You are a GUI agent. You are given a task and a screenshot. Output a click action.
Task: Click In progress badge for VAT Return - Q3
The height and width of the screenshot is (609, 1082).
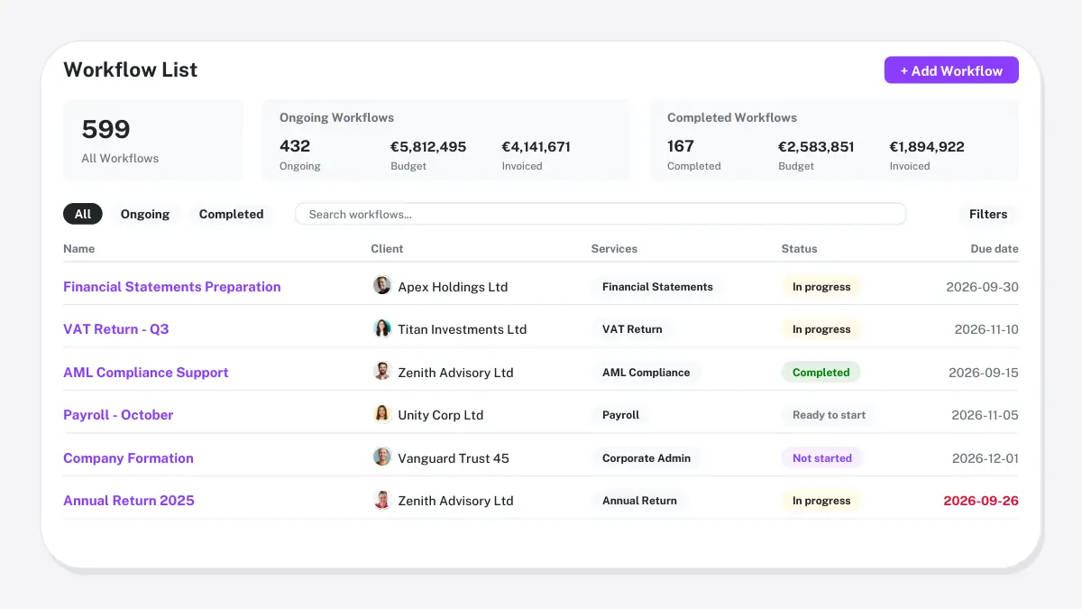click(x=821, y=329)
